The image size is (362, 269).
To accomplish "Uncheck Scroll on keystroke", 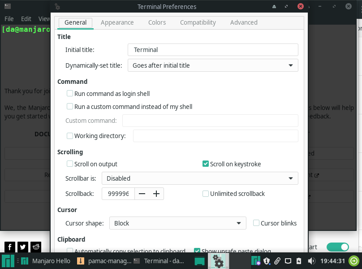I will click(x=206, y=164).
